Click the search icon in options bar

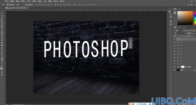[x=188, y=5]
